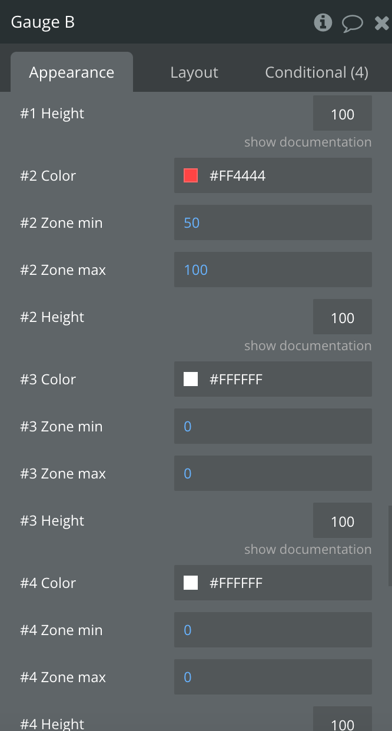Image resolution: width=392 pixels, height=731 pixels.
Task: Edit the #2 Zone min value
Action: 273,222
